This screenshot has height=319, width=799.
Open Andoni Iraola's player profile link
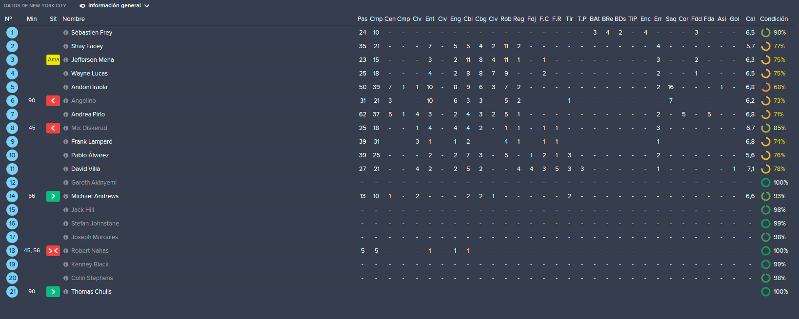click(89, 87)
